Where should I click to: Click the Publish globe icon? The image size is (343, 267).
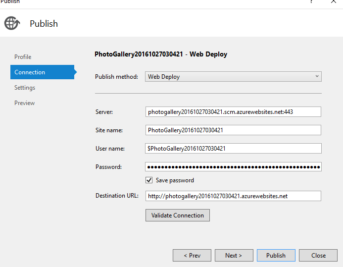(x=12, y=23)
